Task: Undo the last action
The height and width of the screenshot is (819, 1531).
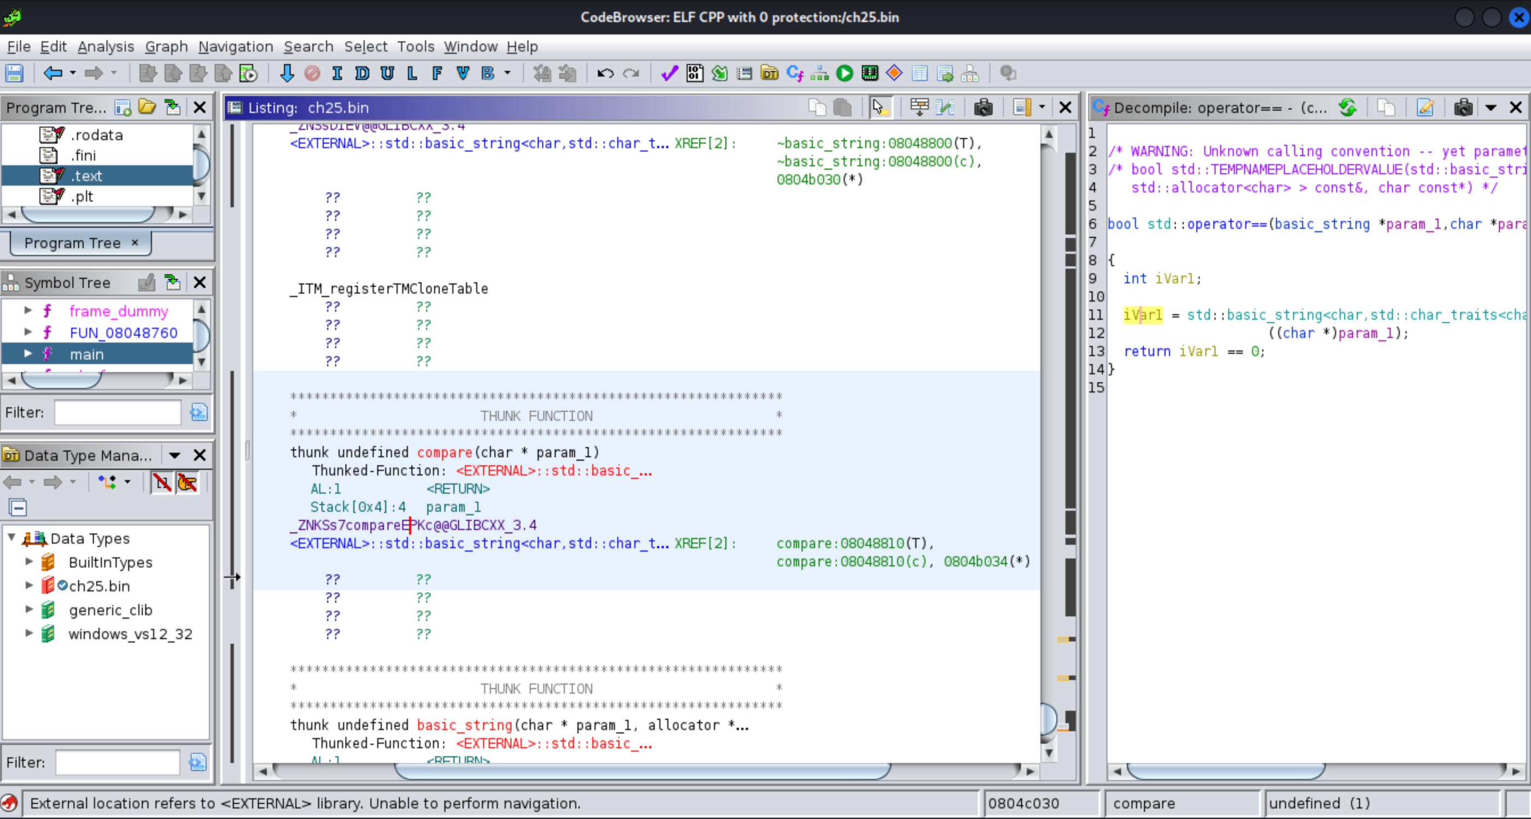Action: (605, 73)
